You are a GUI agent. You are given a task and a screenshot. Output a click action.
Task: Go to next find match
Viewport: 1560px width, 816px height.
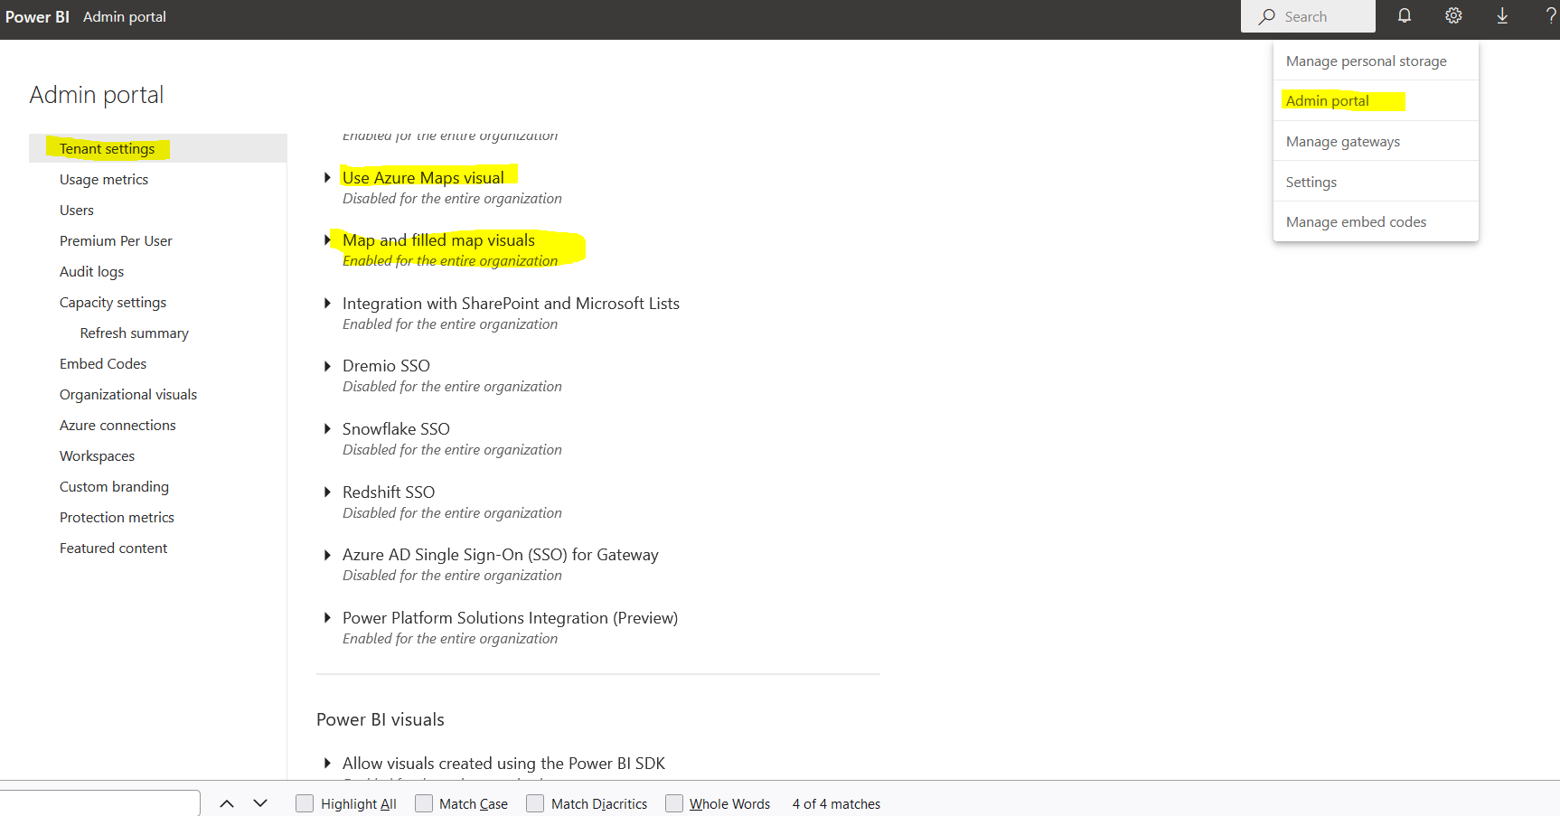tap(260, 803)
